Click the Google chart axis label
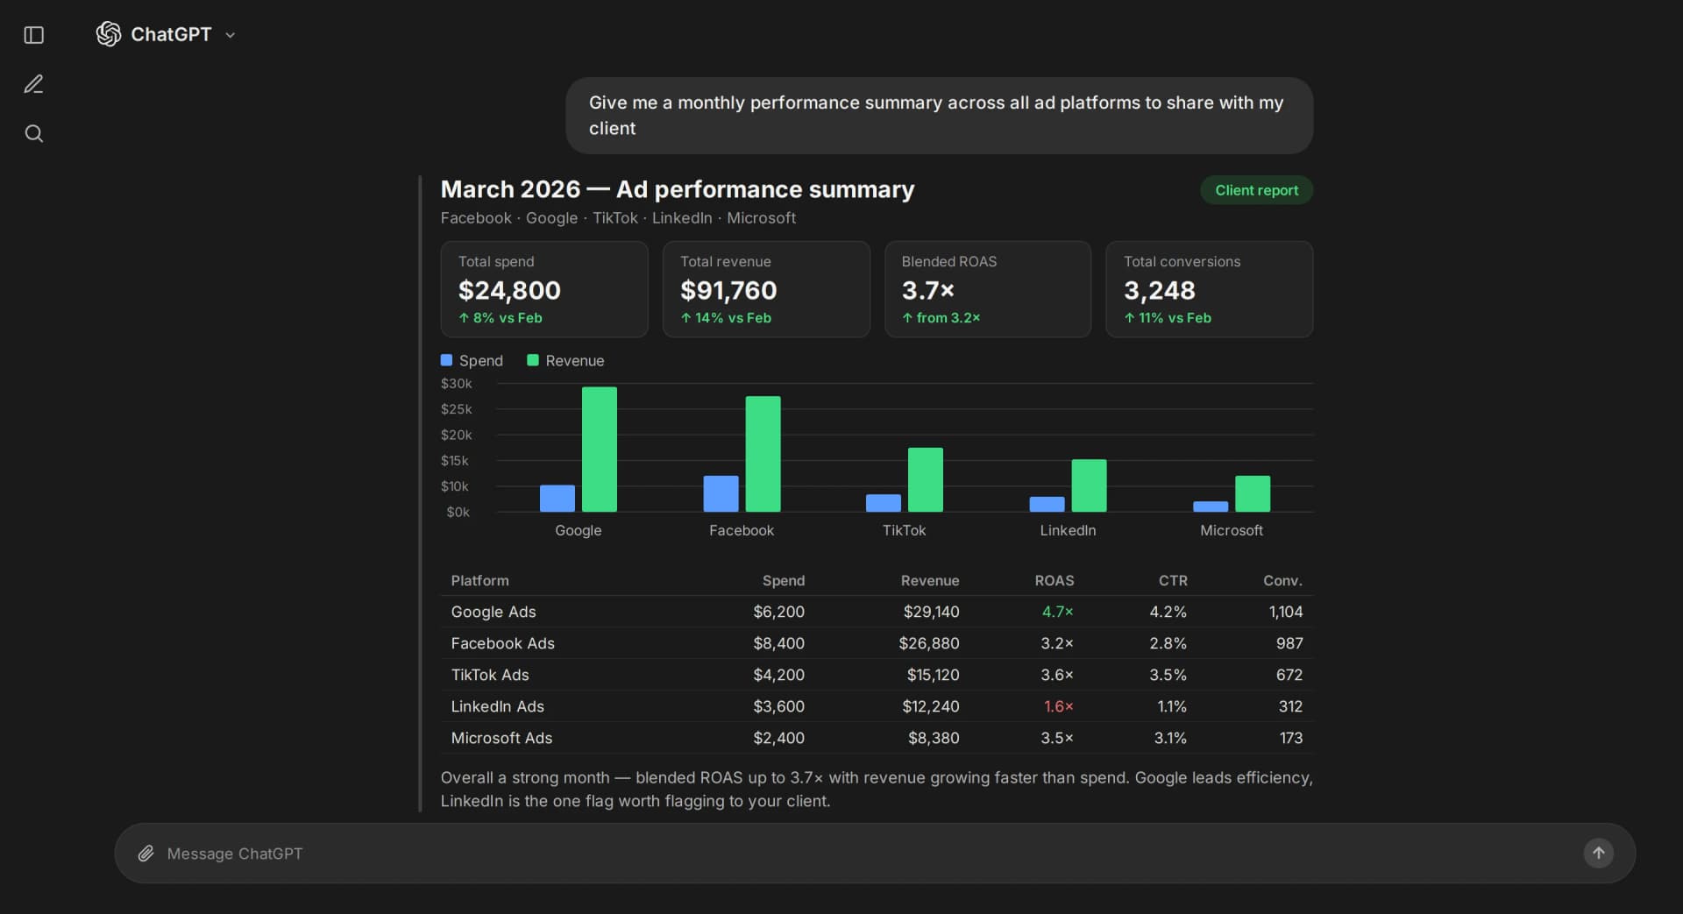The height and width of the screenshot is (914, 1683). 578,530
